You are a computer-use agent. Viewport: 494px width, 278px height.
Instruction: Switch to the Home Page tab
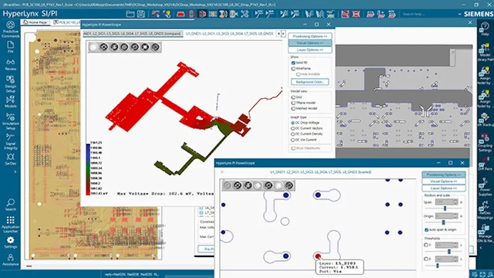tap(35, 22)
